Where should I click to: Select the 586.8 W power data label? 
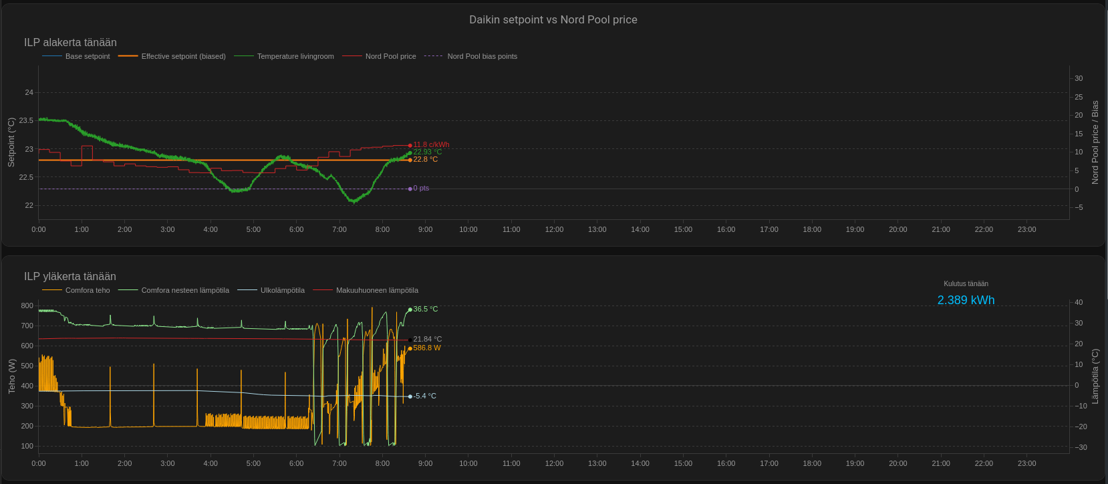coord(426,348)
